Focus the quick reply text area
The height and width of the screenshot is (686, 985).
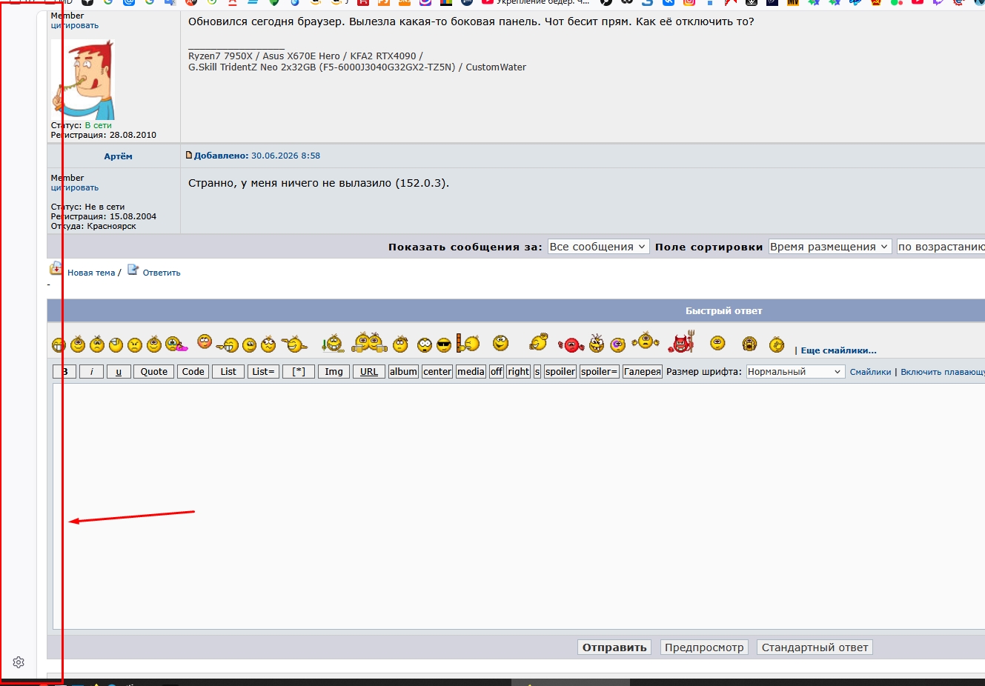[x=519, y=506]
